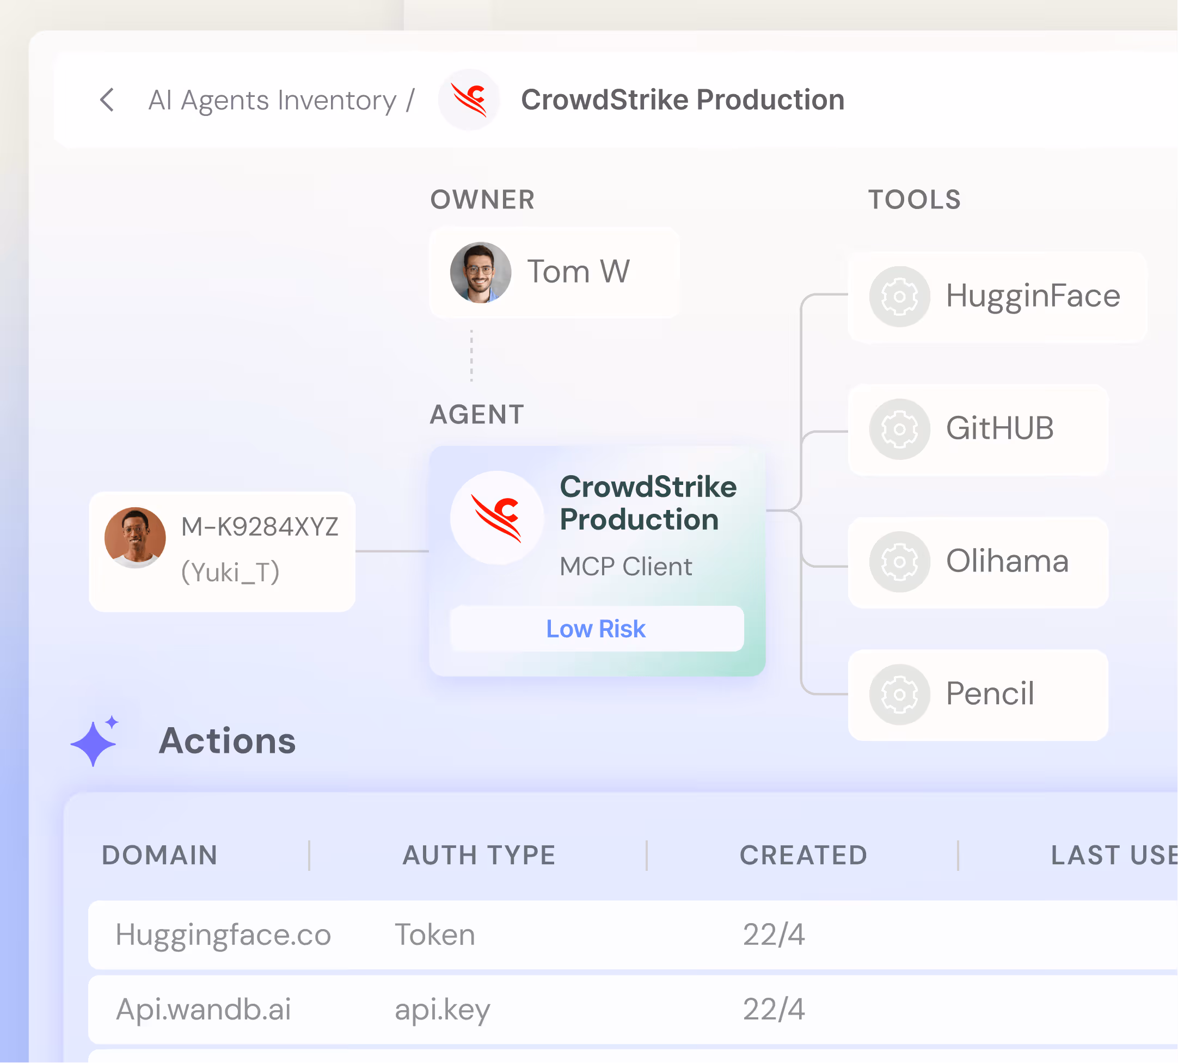Click the MCP Client label

point(625,567)
